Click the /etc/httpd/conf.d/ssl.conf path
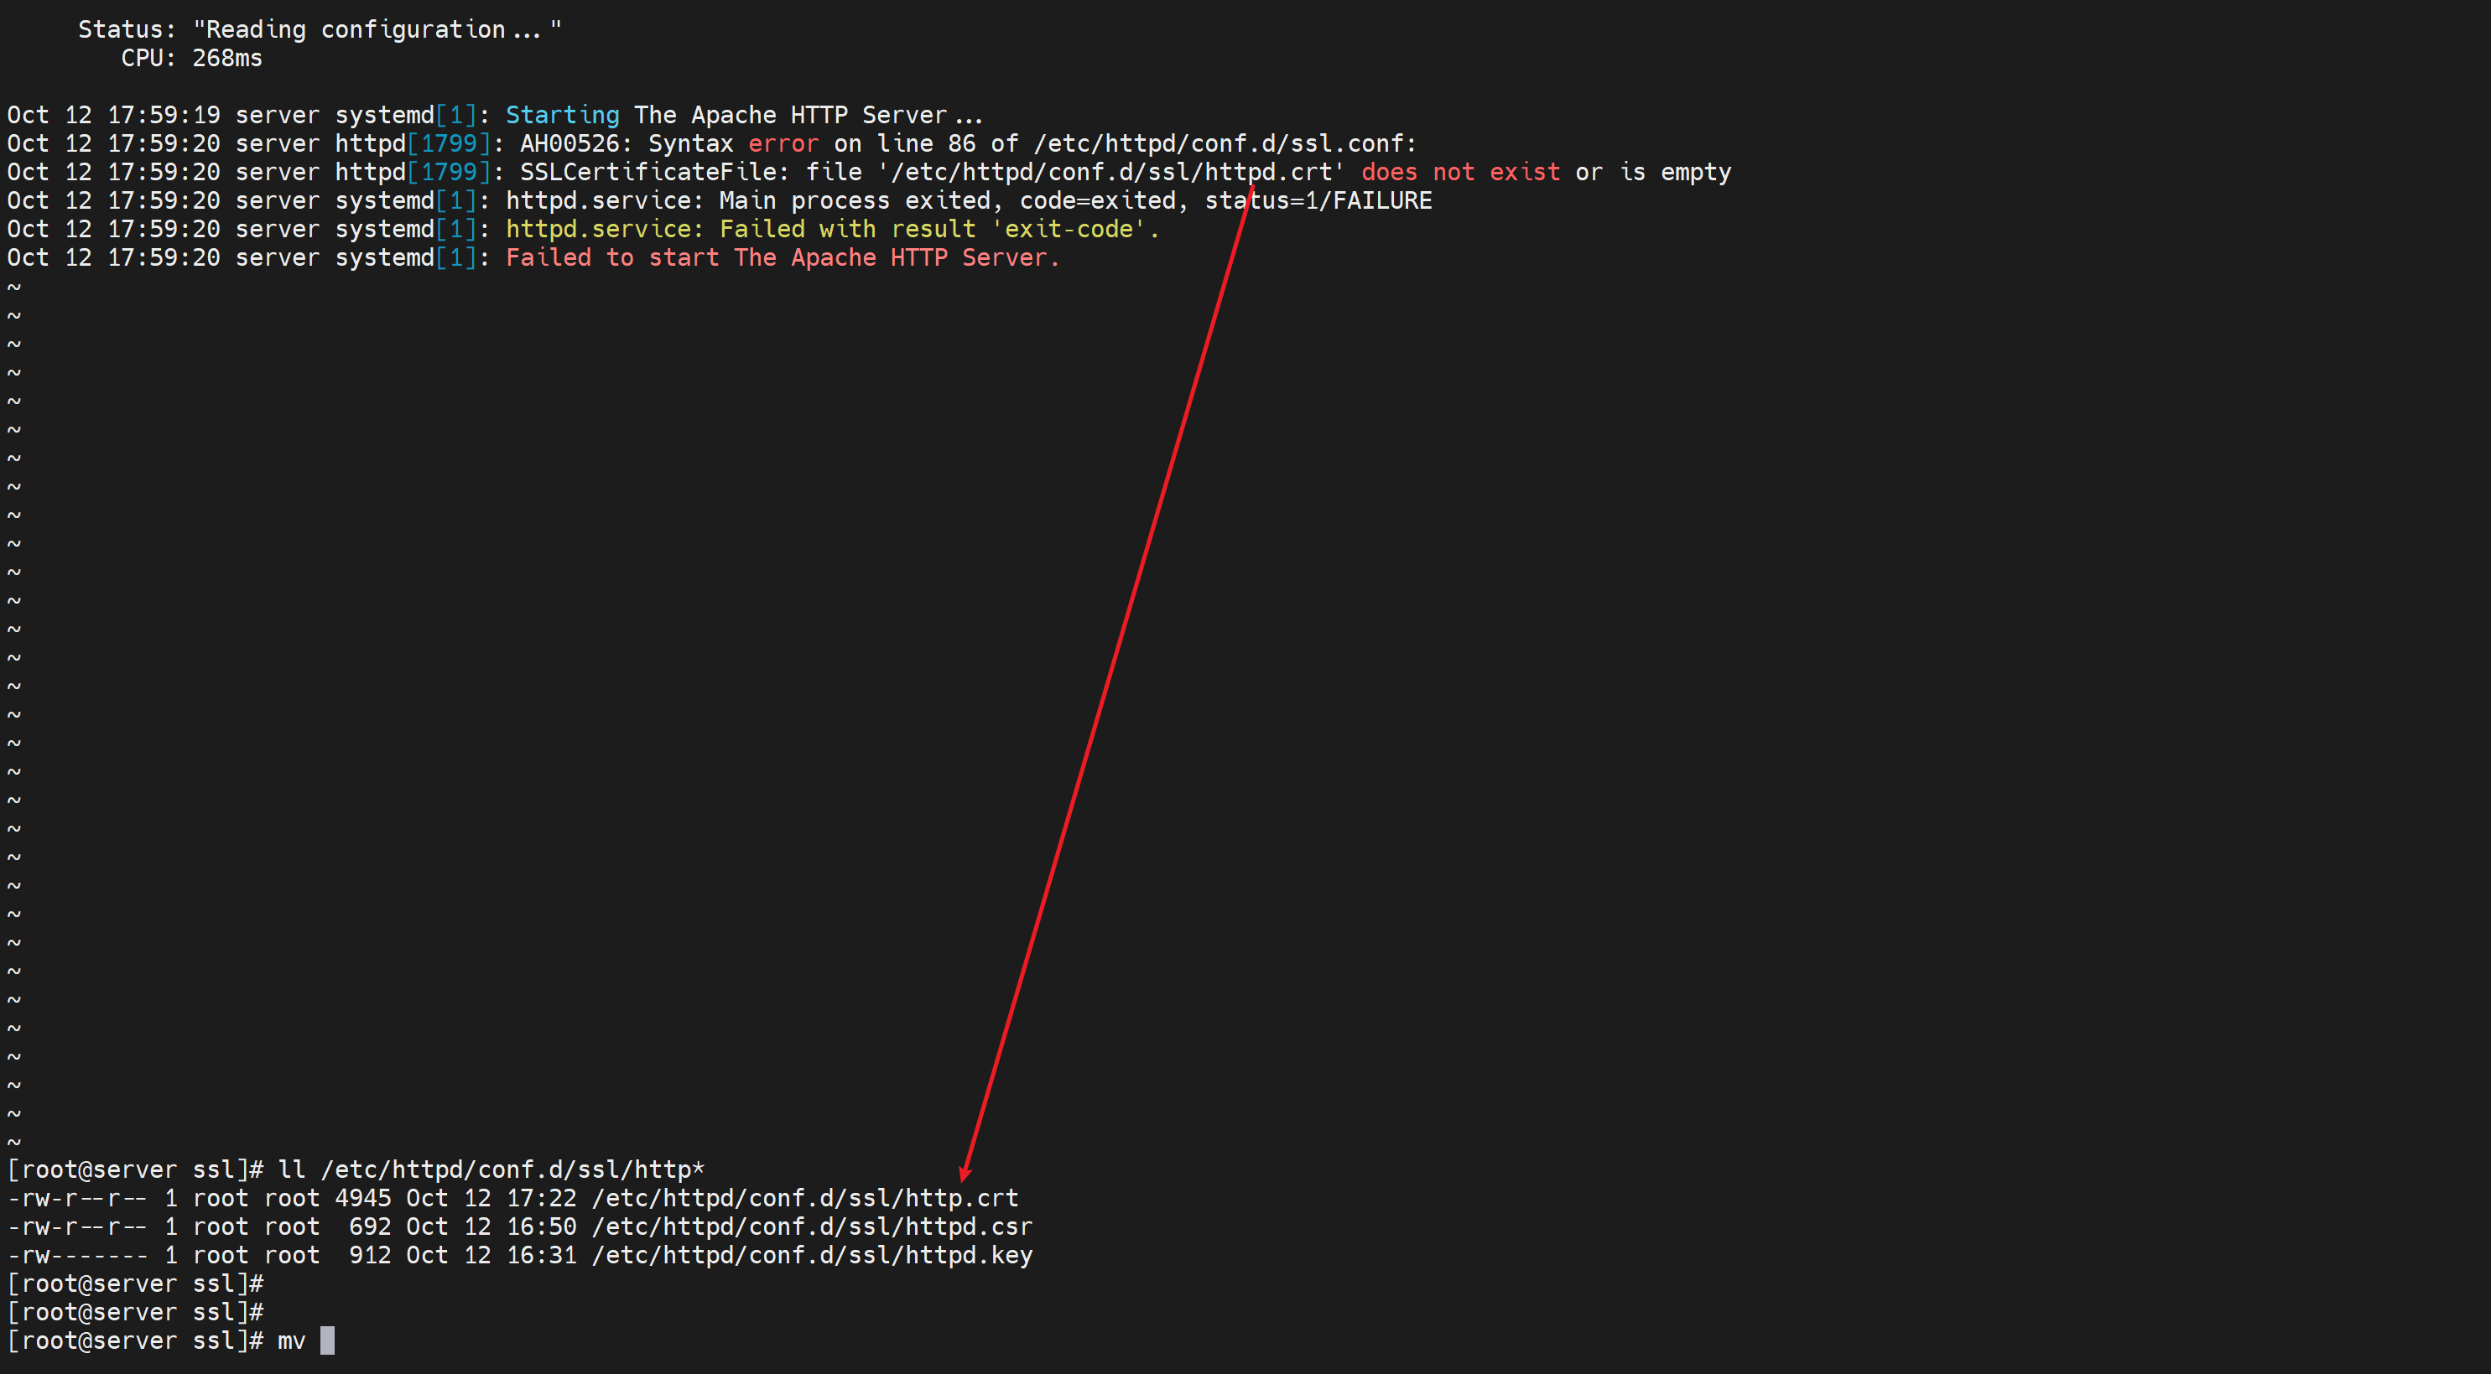This screenshot has height=1374, width=2491. [x=1221, y=144]
